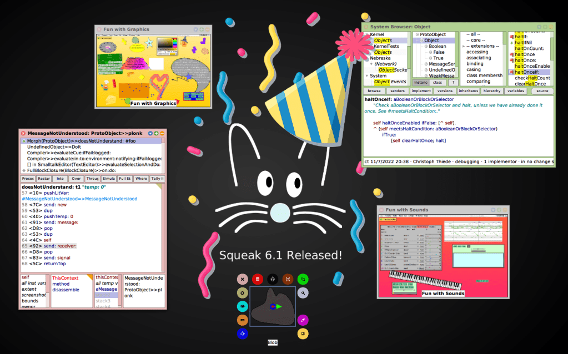Step Into in the debugger
The width and height of the screenshot is (568, 354).
coord(60,179)
